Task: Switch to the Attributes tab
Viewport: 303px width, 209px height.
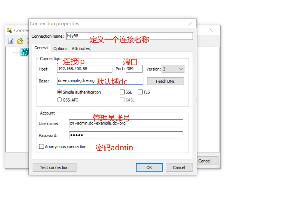Action: coord(81,48)
